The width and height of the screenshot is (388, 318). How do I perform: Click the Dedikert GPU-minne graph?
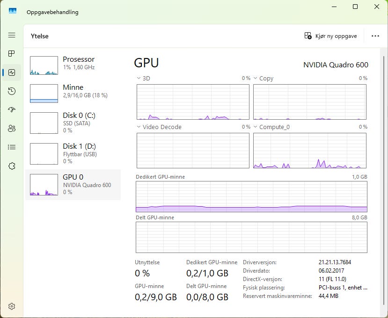[x=251, y=196]
